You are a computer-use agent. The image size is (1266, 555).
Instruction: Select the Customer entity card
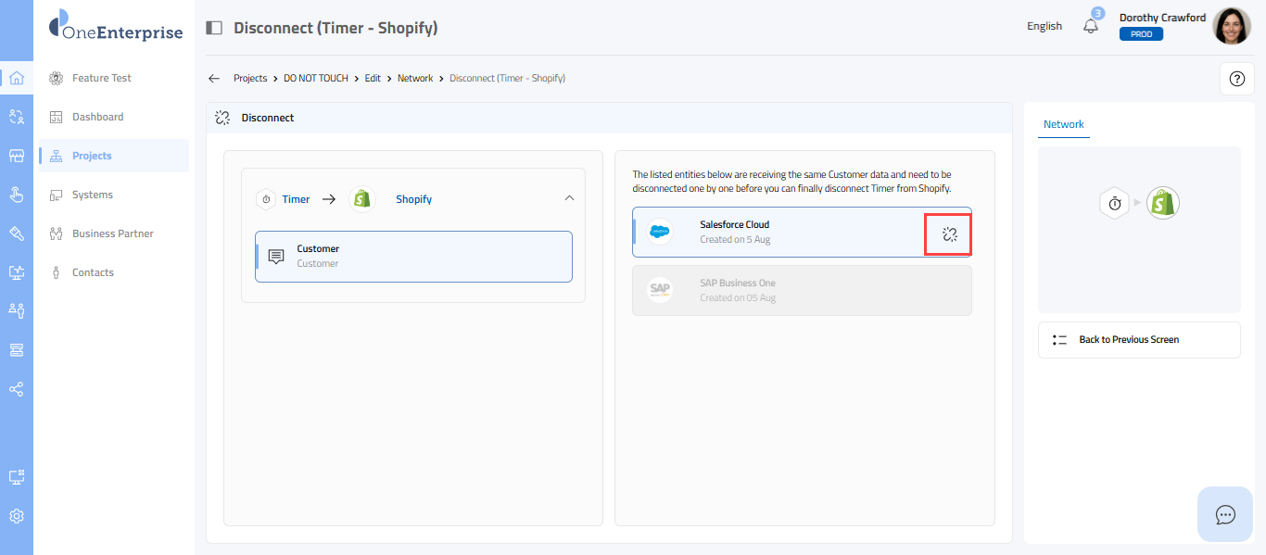coord(413,256)
